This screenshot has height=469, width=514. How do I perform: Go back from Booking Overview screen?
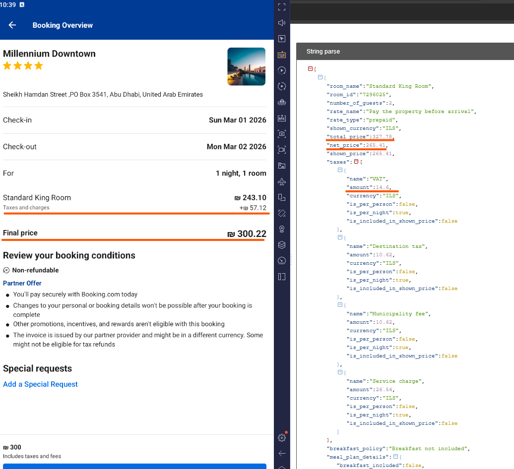click(x=12, y=25)
